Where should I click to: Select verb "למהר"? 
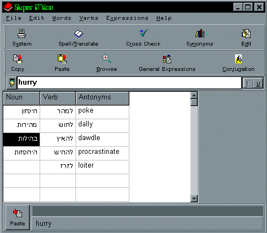coord(58,112)
